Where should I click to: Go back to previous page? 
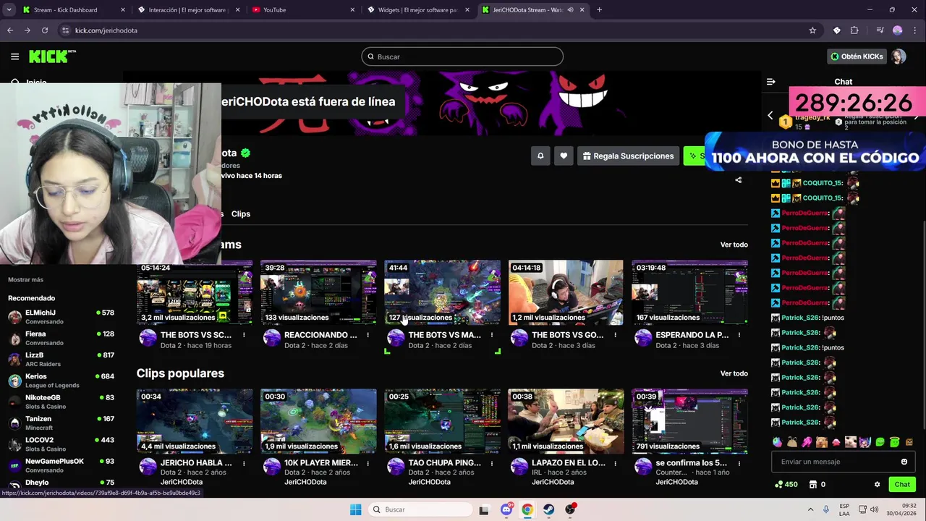coord(10,30)
